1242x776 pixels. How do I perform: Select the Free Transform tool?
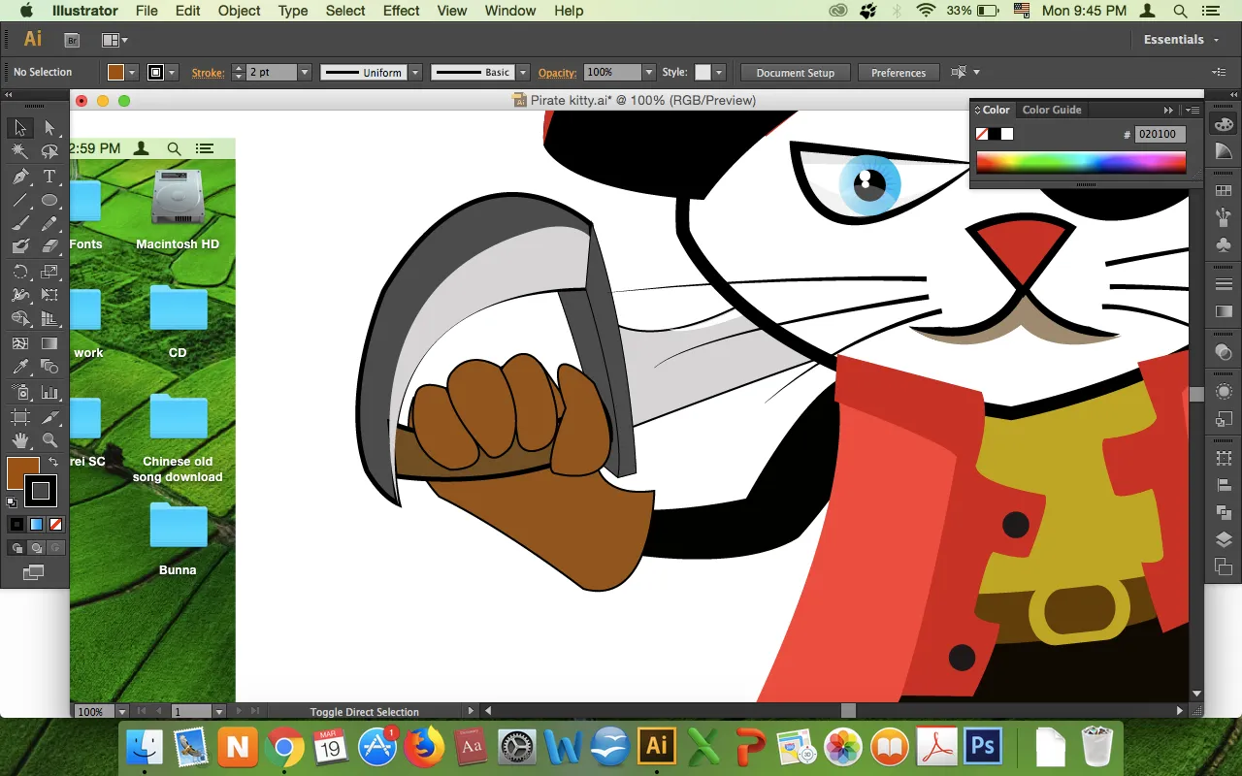click(x=49, y=295)
